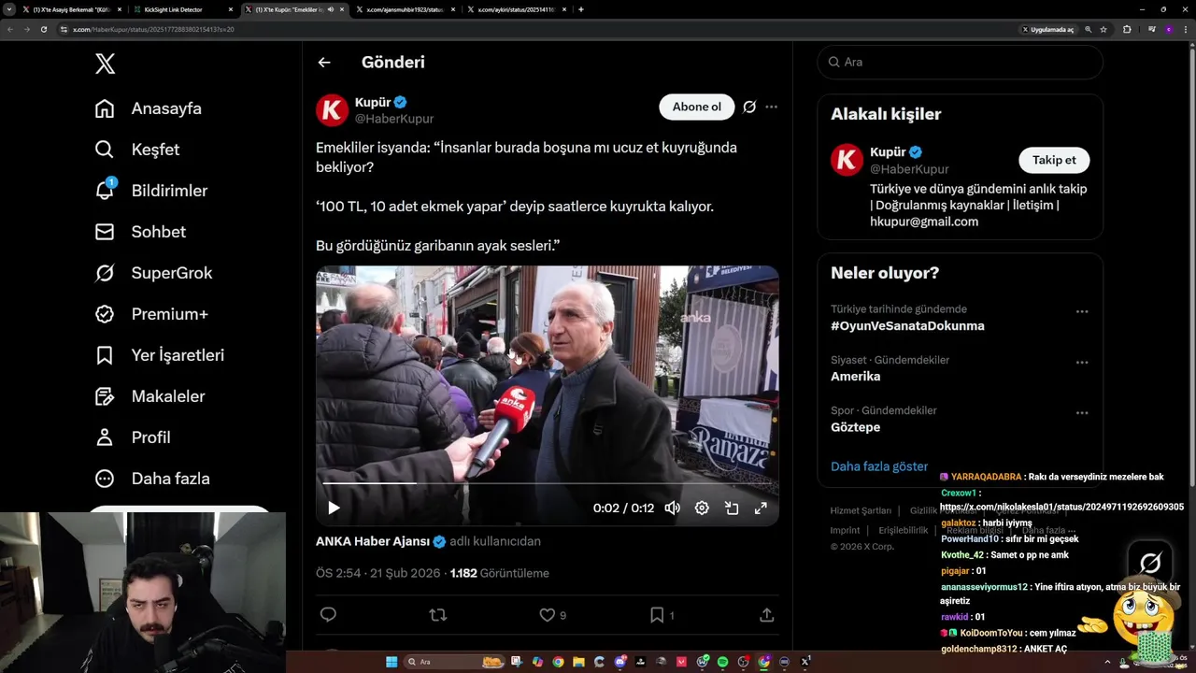Like the post with 9 likes
Image resolution: width=1196 pixels, height=673 pixels.
click(x=552, y=615)
